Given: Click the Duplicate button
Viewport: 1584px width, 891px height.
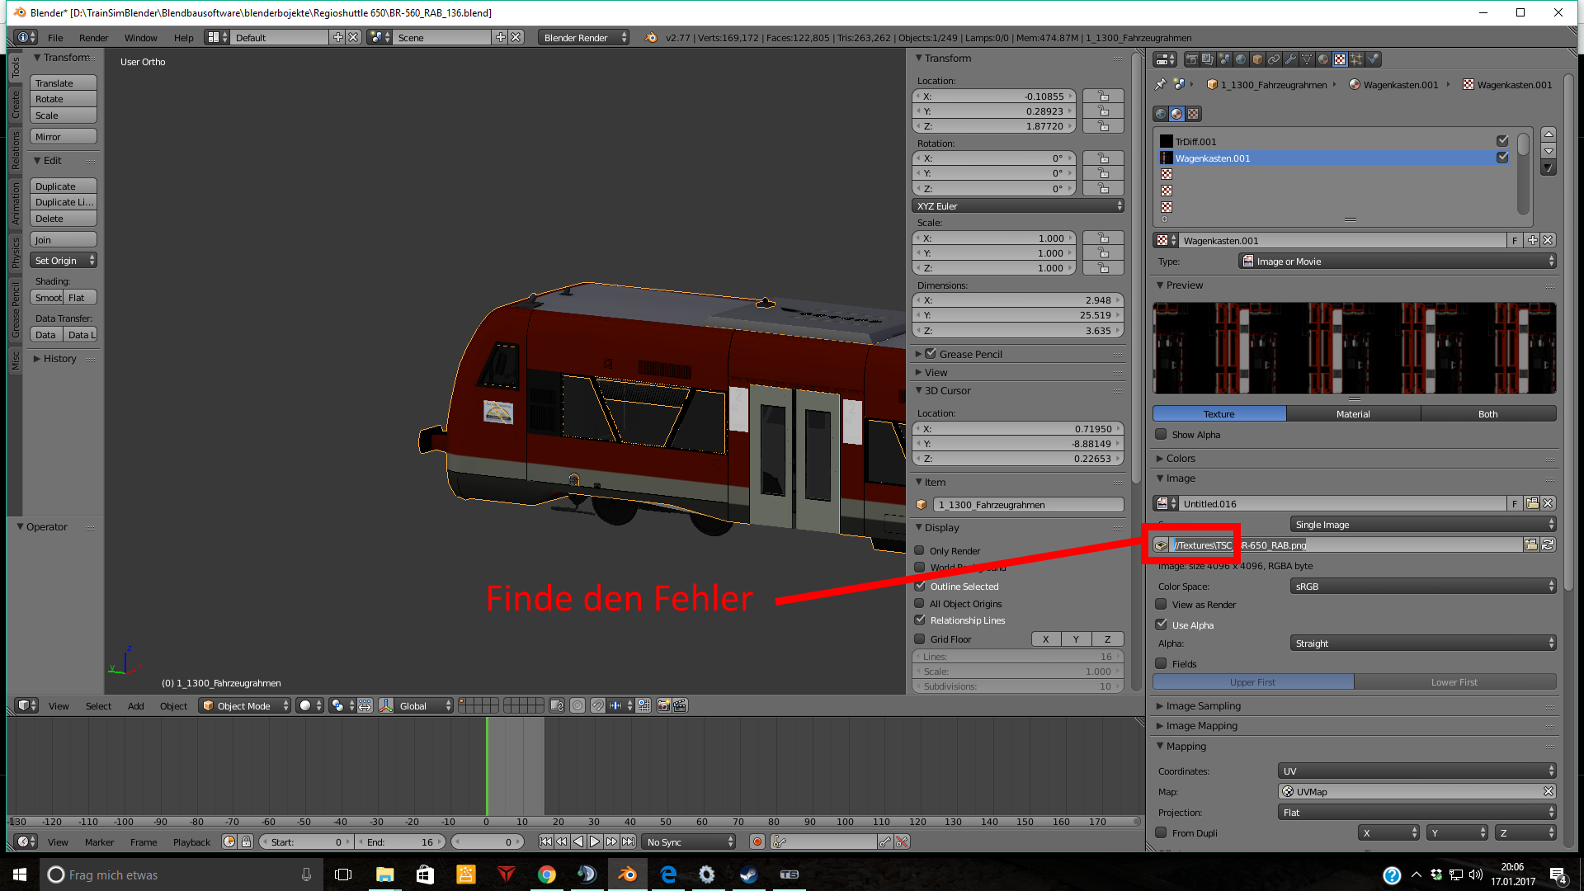Looking at the screenshot, I should click(x=64, y=186).
